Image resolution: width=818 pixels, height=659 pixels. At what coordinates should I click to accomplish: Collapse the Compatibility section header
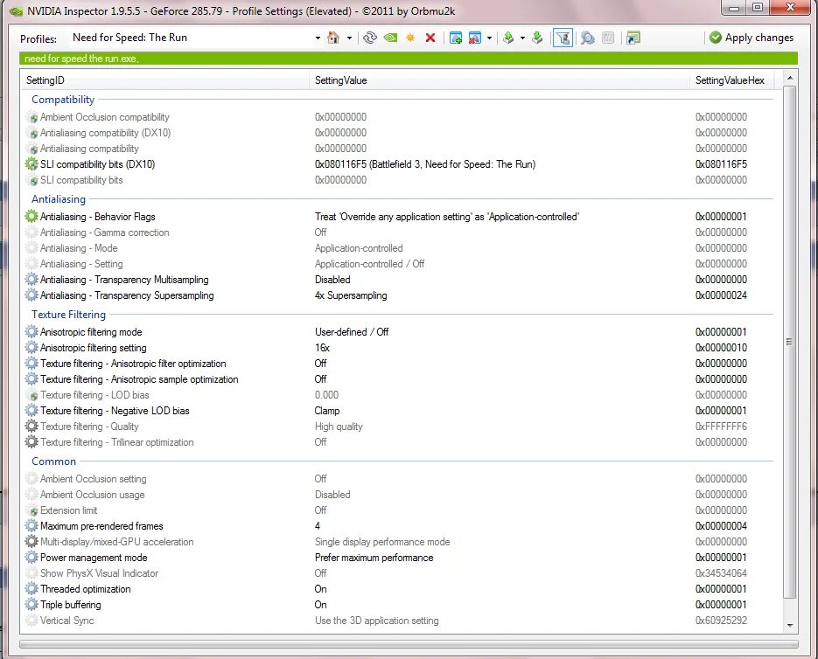(63, 100)
